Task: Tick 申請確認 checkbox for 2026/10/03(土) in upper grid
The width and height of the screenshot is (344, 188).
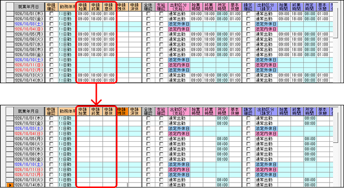Action: coord(51,24)
